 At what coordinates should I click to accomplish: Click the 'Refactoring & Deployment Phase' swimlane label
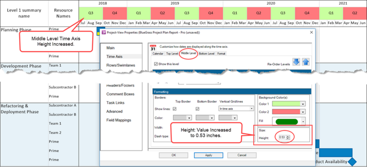tap(20, 109)
